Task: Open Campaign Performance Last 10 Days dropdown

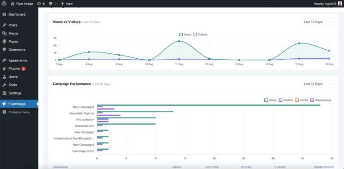Action: 317,84
